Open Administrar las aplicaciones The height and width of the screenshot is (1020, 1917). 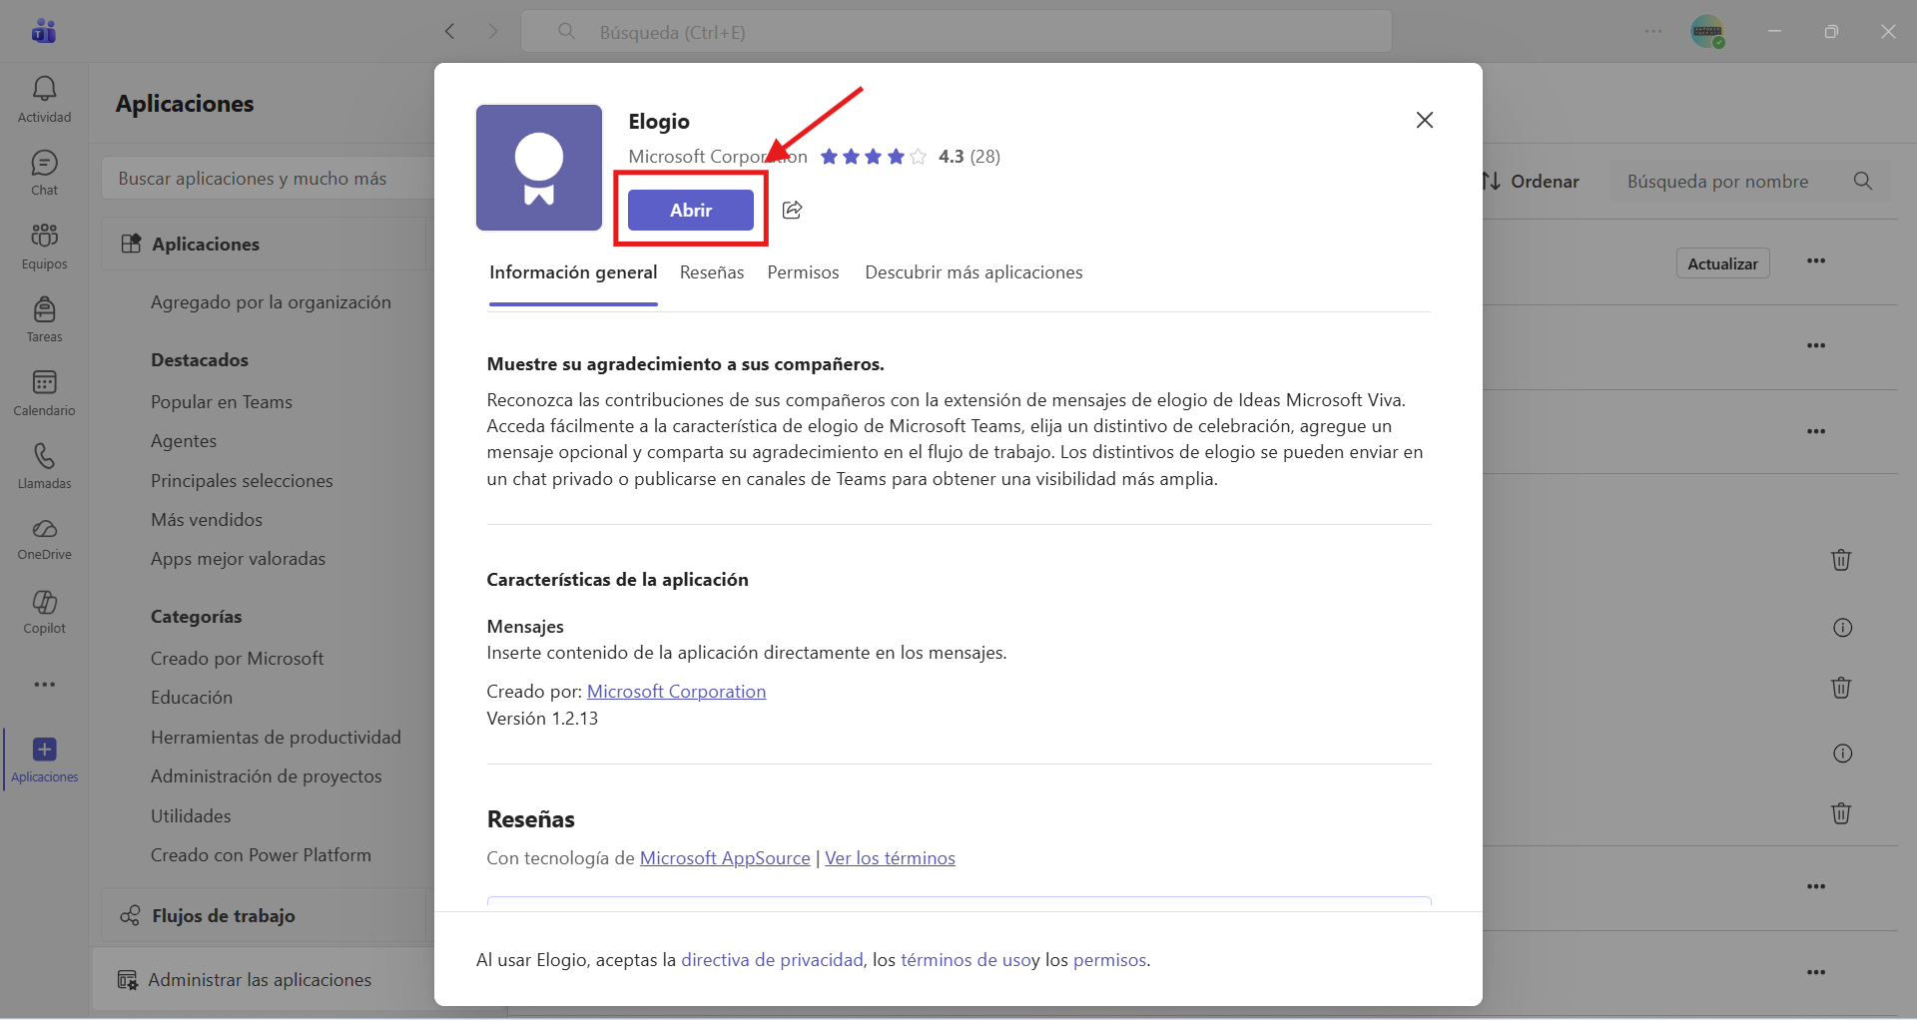point(264,980)
